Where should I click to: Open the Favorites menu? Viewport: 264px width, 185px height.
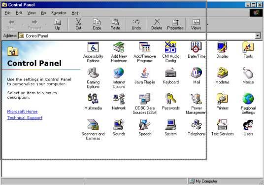[59, 13]
